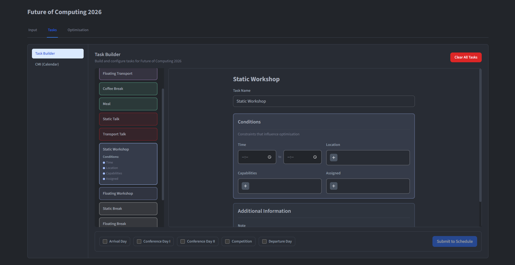Click Submit to Schedule

click(x=455, y=241)
